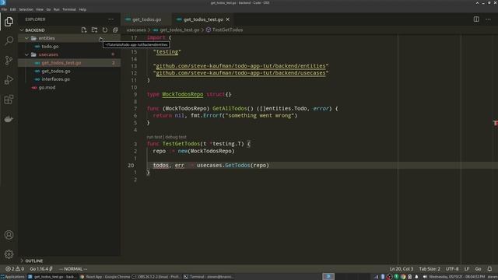498x280 pixels.
Task: Open the Manage gear icon
Action: tap(9, 254)
